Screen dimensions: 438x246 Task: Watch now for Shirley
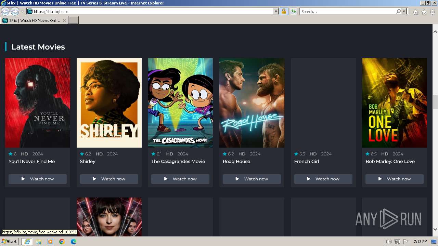[109, 179]
